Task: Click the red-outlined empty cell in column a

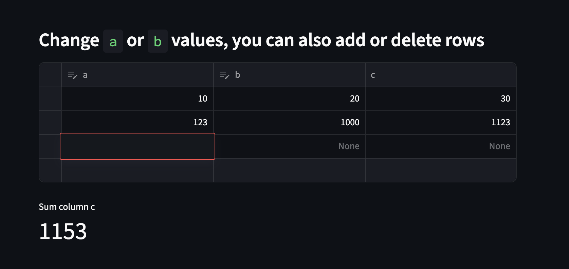Action: click(x=137, y=146)
